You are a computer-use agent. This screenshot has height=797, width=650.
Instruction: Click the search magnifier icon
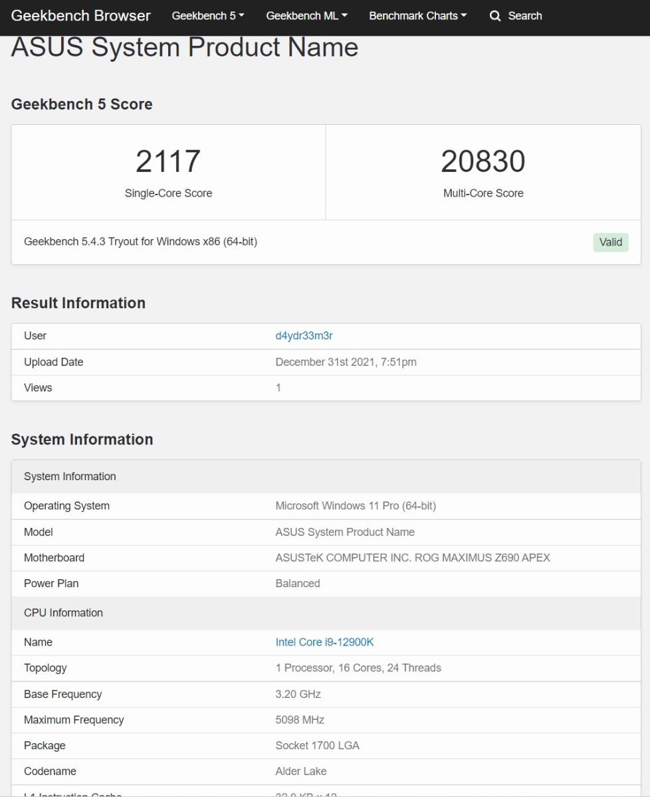coord(495,16)
